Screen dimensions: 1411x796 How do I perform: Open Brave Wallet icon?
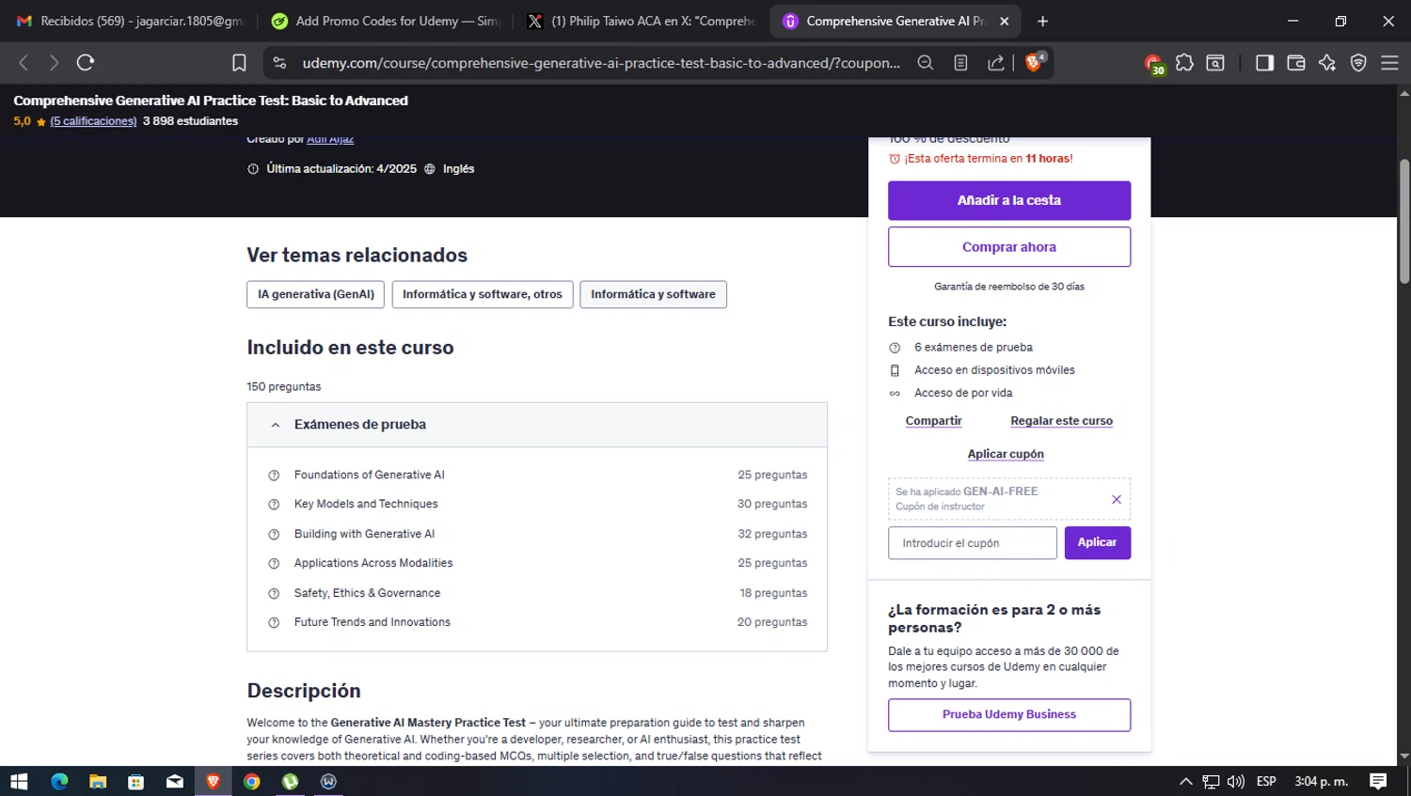click(1295, 63)
